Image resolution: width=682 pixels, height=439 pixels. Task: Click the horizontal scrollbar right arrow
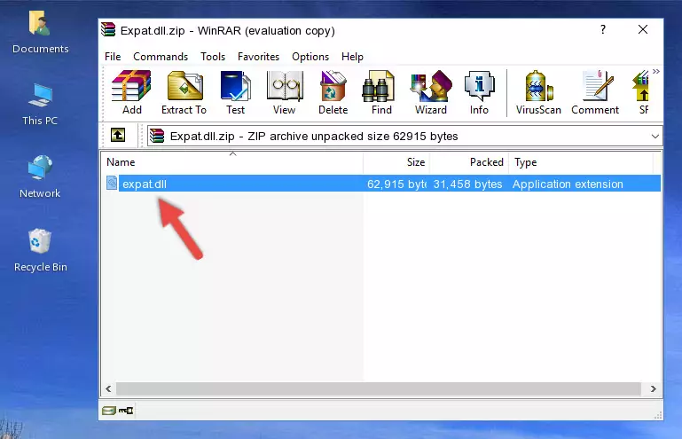654,388
